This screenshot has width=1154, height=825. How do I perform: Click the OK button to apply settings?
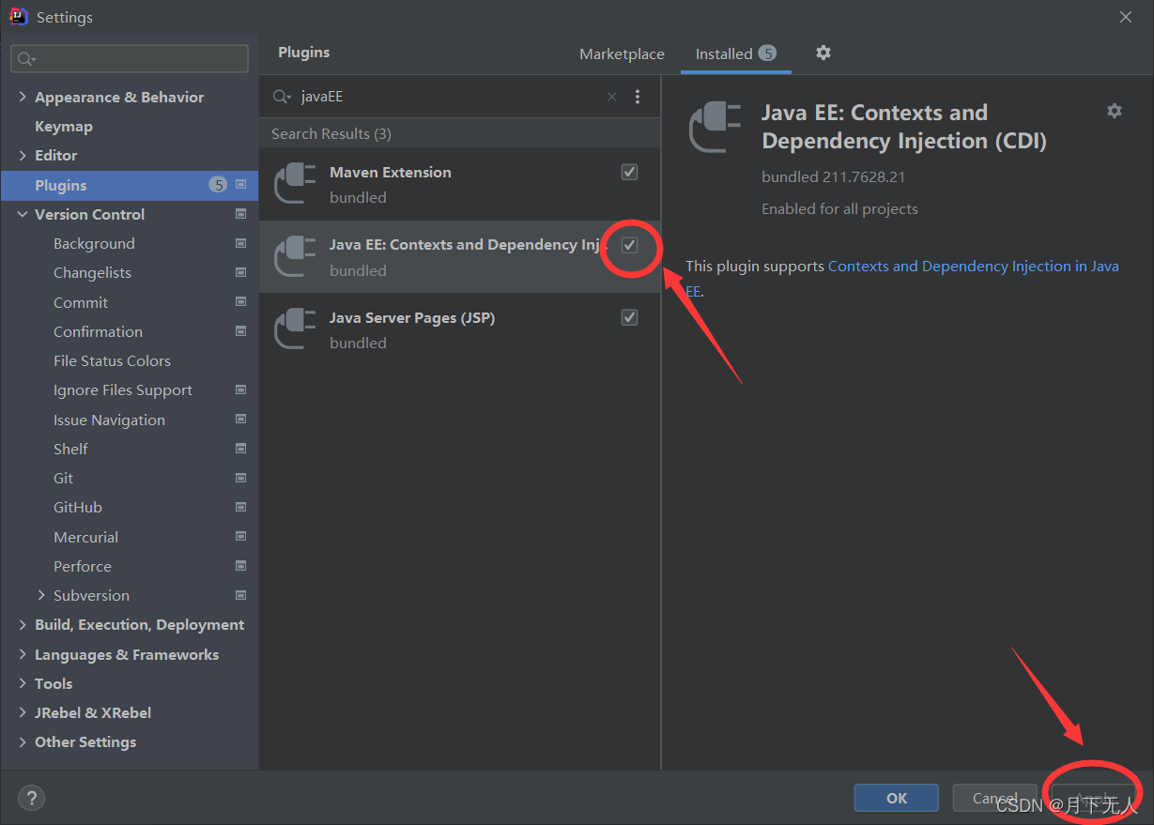click(x=896, y=798)
